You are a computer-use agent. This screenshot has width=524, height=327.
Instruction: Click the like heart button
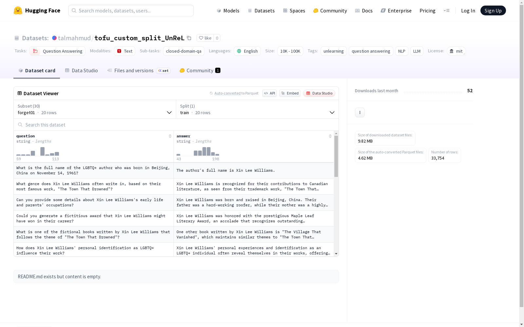205,38
